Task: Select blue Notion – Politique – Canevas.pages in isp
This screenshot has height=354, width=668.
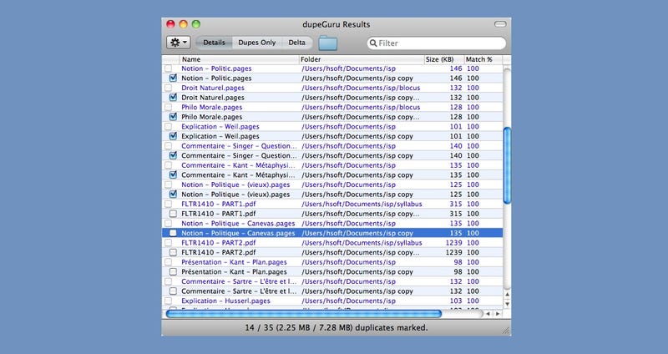Action: (x=332, y=224)
